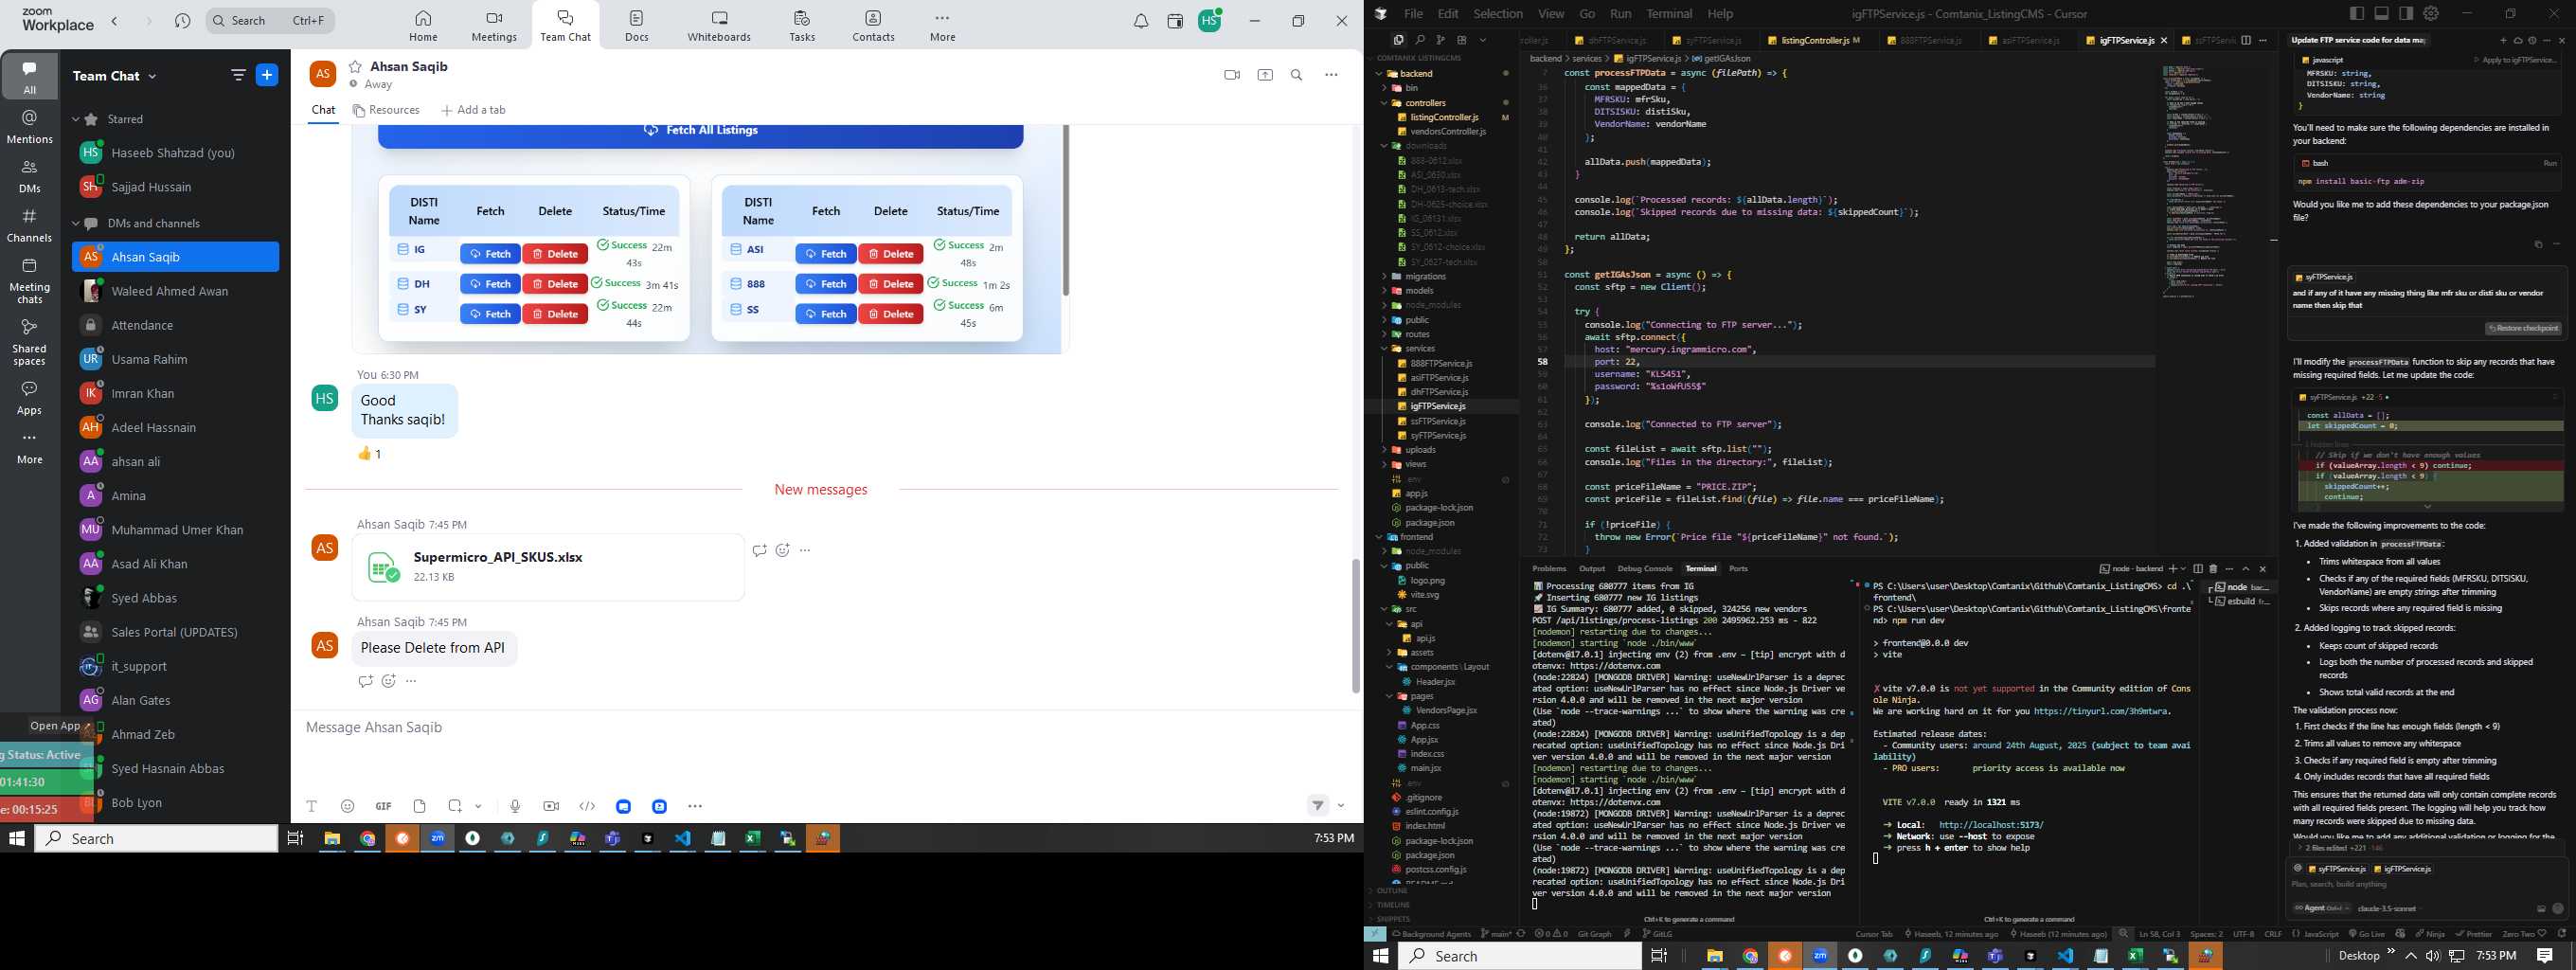Open Source Control in Cursor activity bar
Screen dimensions: 2576x970
click(1440, 40)
